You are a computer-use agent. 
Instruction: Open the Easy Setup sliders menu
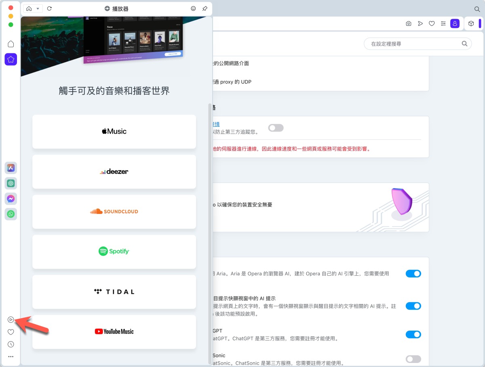pos(443,24)
